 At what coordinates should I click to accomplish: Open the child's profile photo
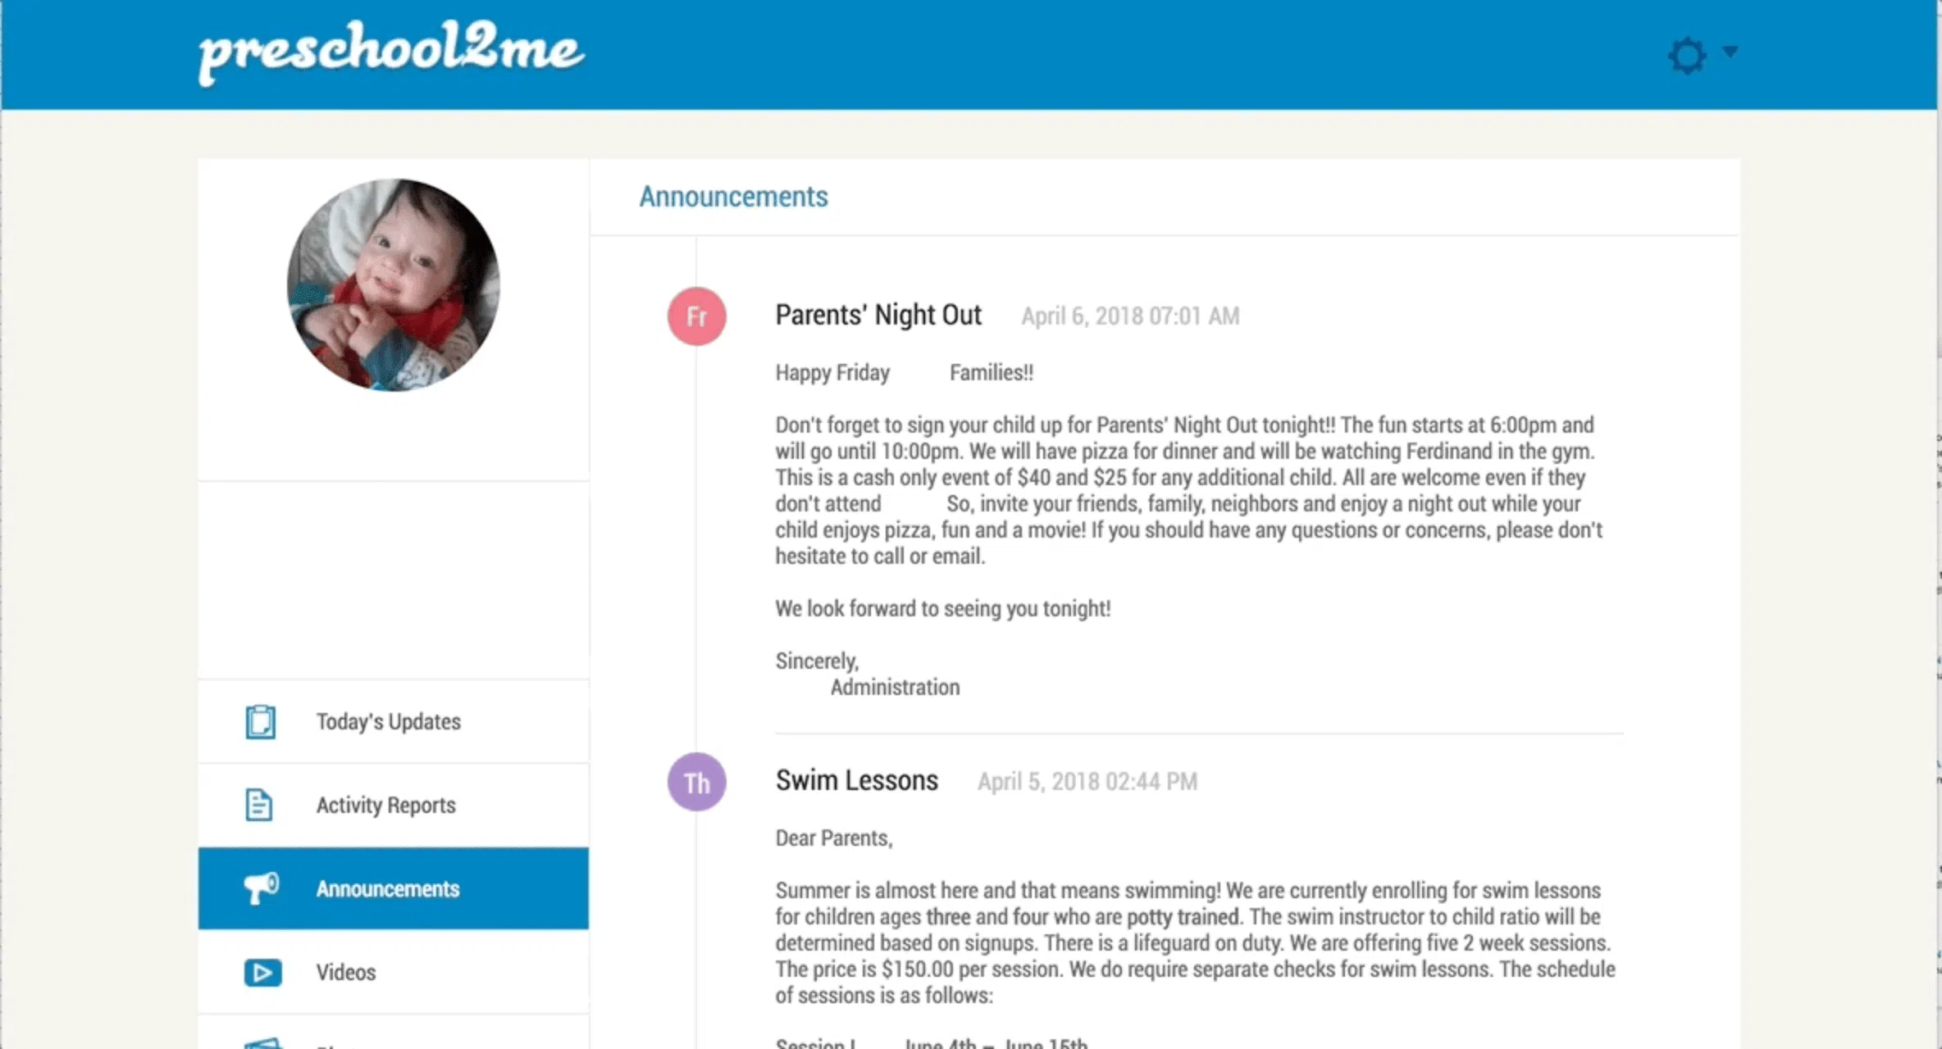point(394,284)
